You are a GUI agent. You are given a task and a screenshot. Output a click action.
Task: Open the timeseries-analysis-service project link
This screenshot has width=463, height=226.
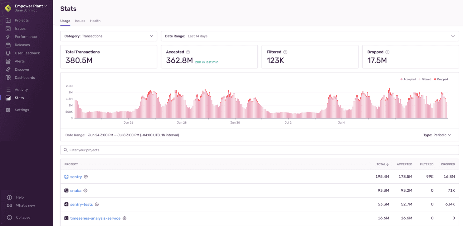[x=95, y=218]
